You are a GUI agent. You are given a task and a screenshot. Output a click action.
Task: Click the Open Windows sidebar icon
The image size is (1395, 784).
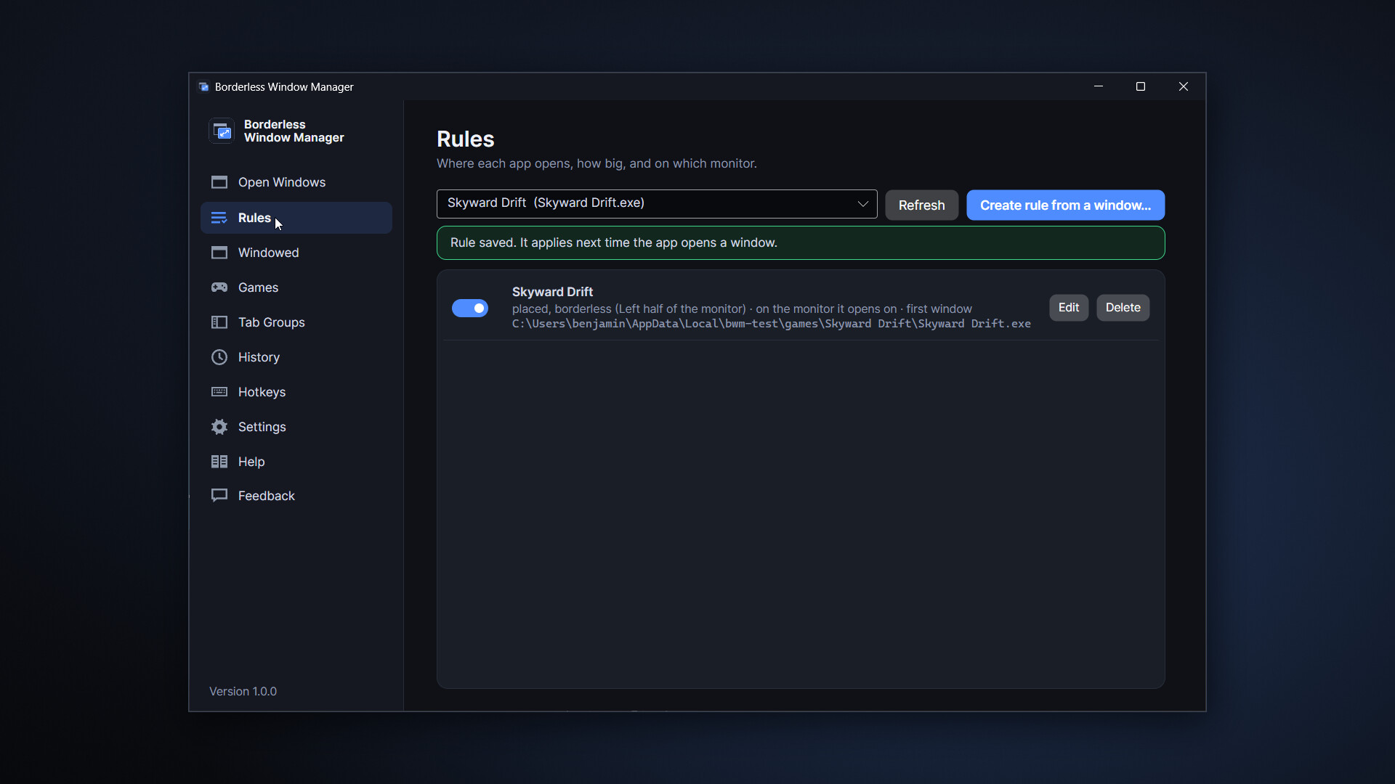pos(219,182)
